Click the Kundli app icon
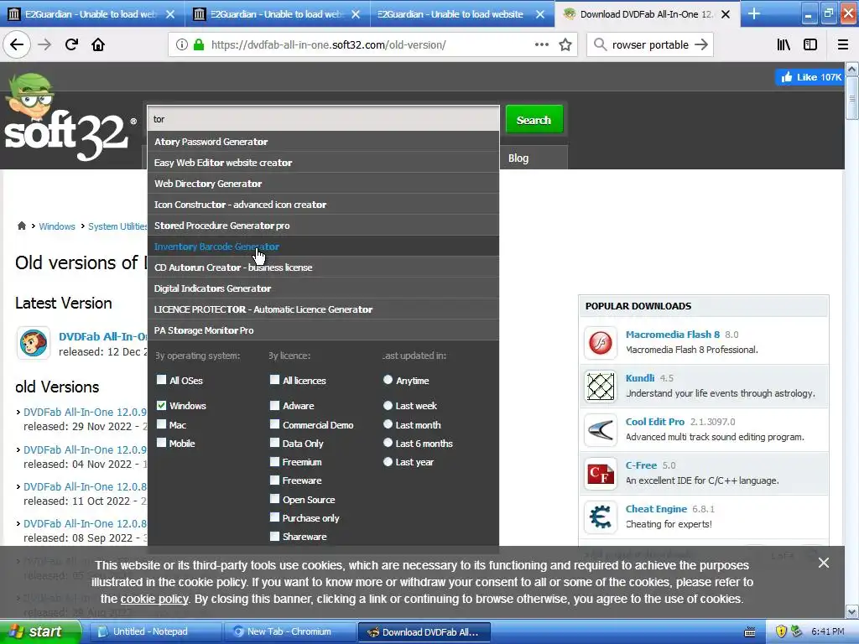Image resolution: width=859 pixels, height=644 pixels. pyautogui.click(x=601, y=387)
